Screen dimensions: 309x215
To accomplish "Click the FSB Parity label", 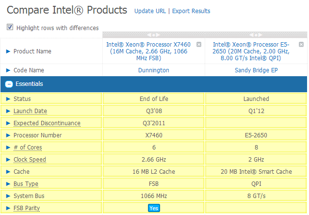I will click(x=27, y=208).
